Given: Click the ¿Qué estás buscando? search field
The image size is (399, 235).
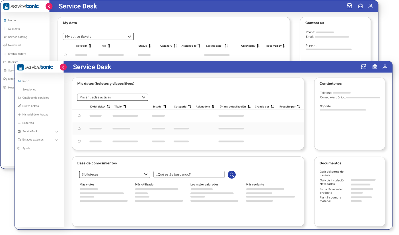Looking at the screenshot, I should coord(189,174).
